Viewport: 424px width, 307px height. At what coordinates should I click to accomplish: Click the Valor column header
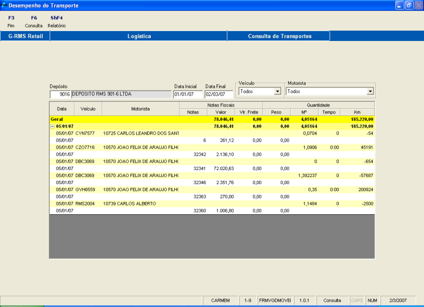coord(221,112)
